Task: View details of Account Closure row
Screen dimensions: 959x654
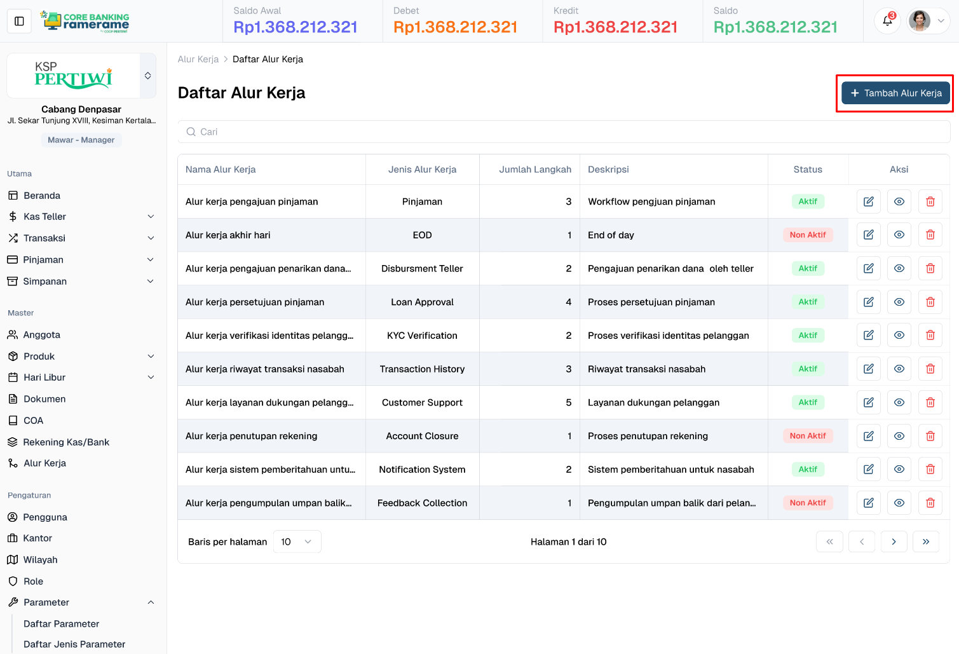Action: click(899, 436)
